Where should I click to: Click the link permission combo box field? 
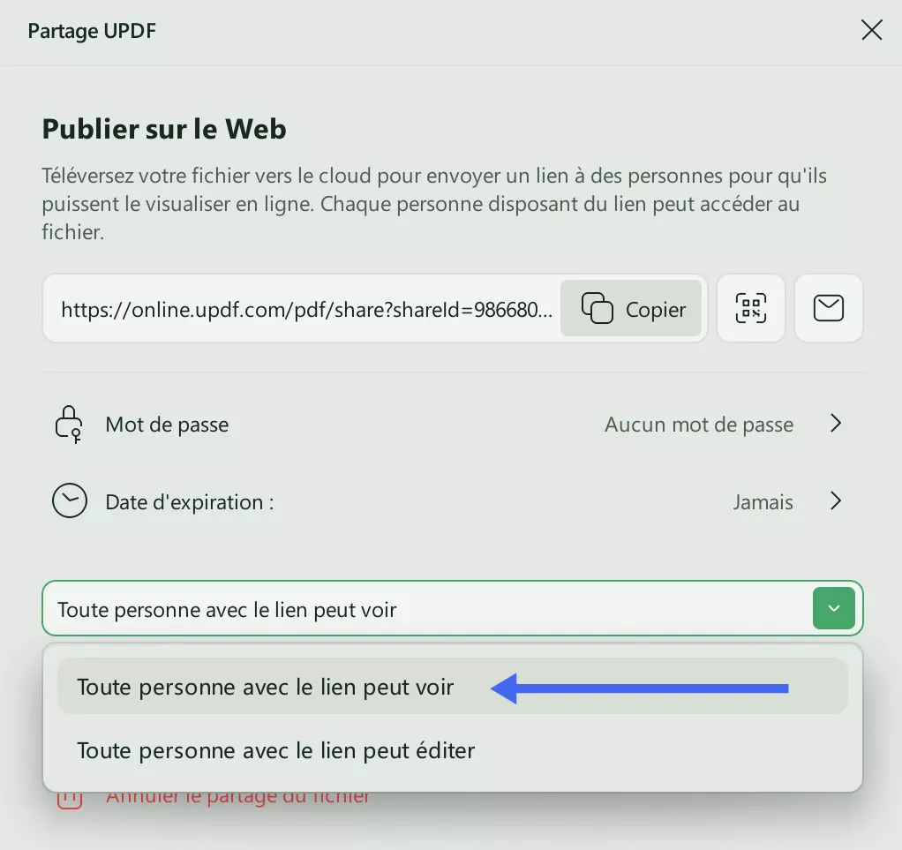[424, 609]
